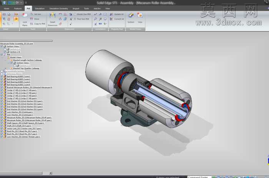Select the Mecanum Roller Assembly root node
Screen dimensions: 269x178
click(x=17, y=44)
